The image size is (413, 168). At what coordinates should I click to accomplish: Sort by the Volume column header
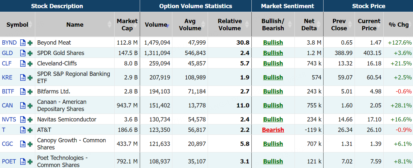[x=156, y=25]
